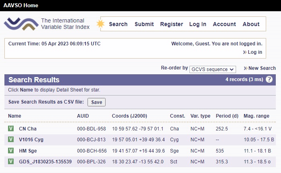Open the About menu
This screenshot has width=281, height=173.
[251, 24]
